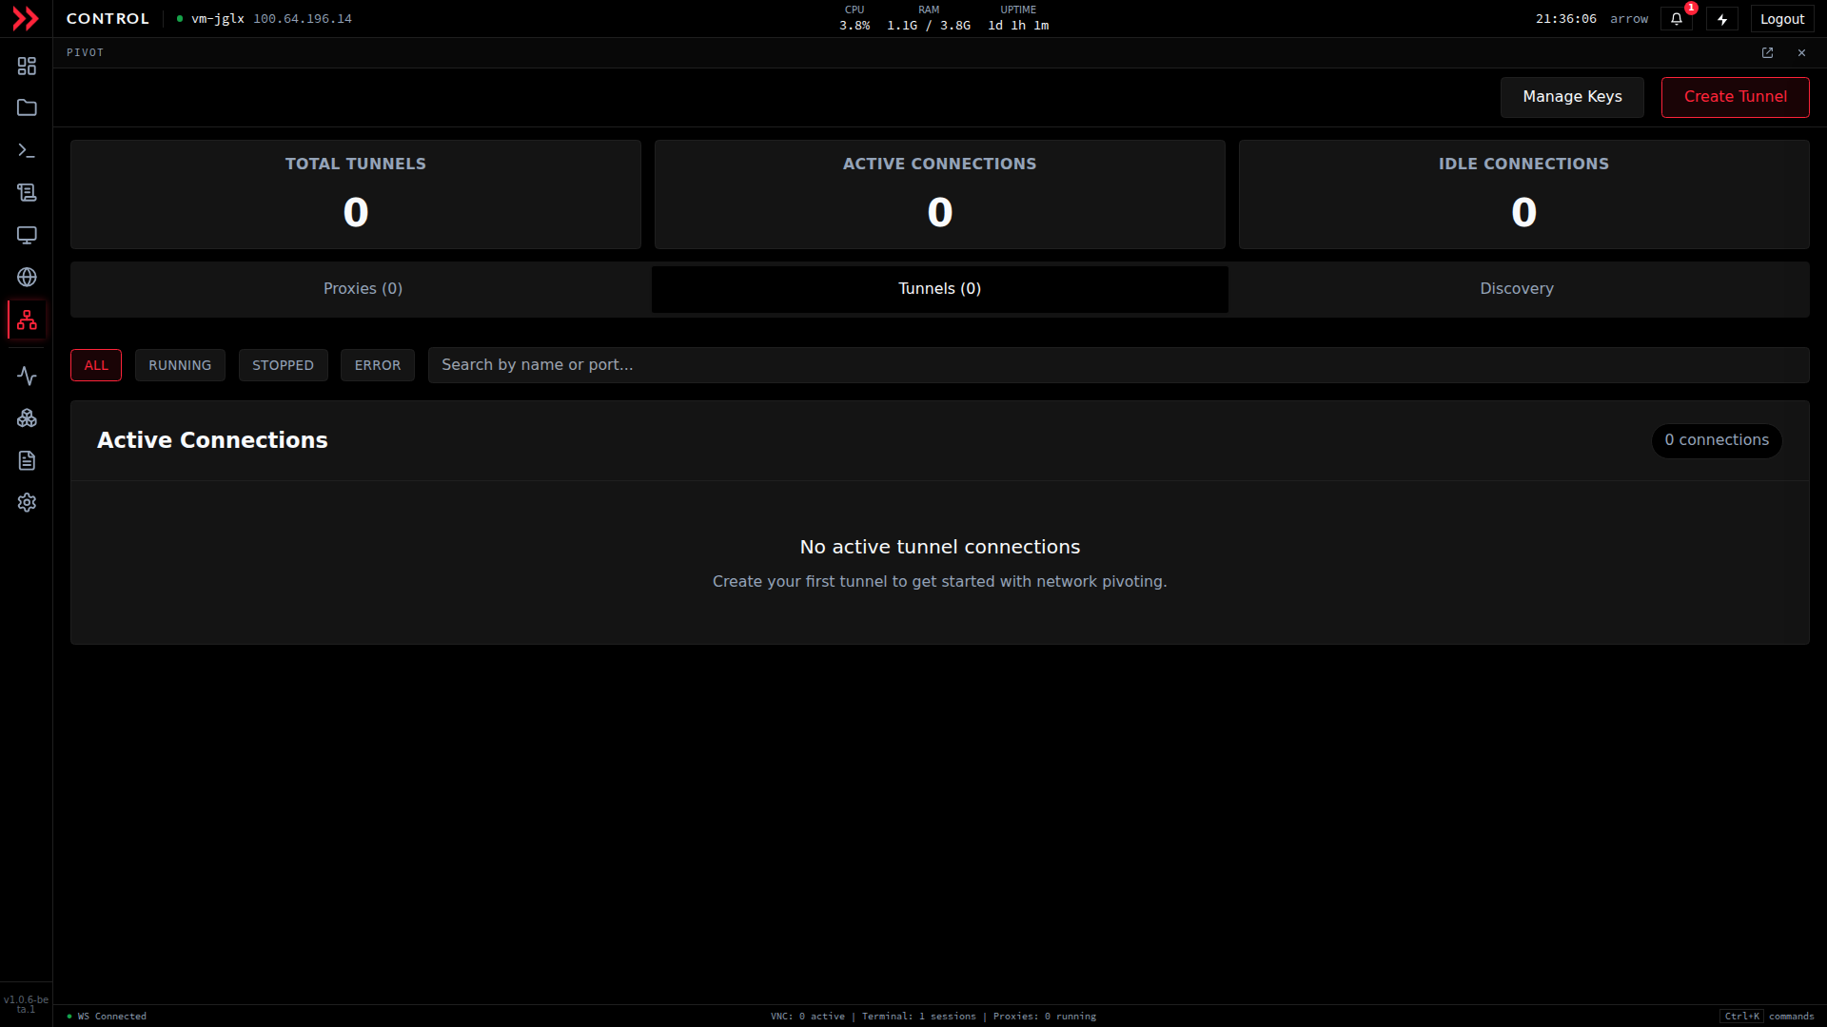Click the CONTROL title text

click(108, 19)
